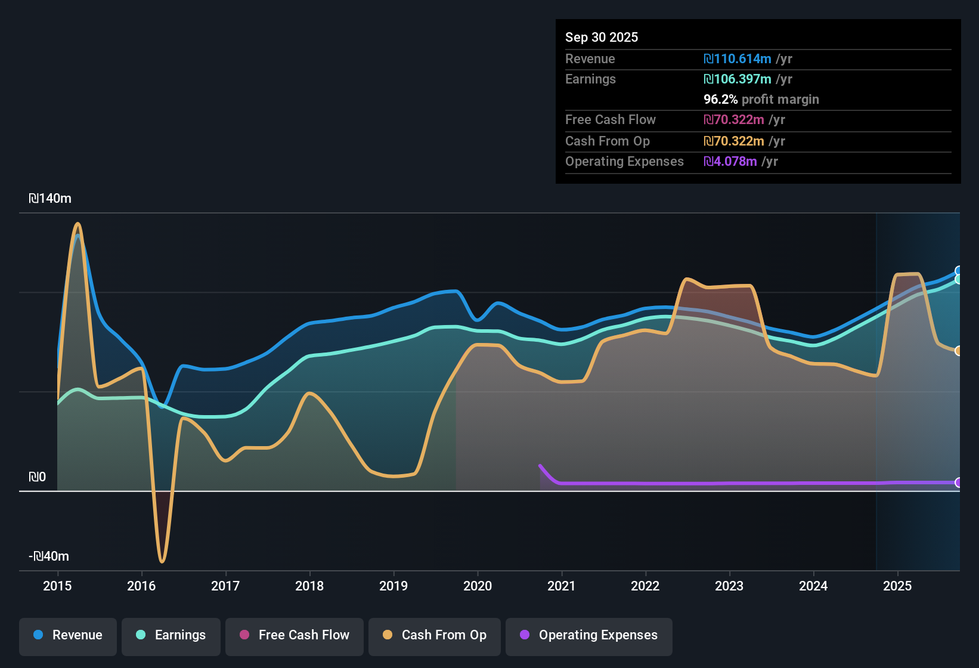979x668 pixels.
Task: Toggle the Earnings series visibility
Action: 171,636
